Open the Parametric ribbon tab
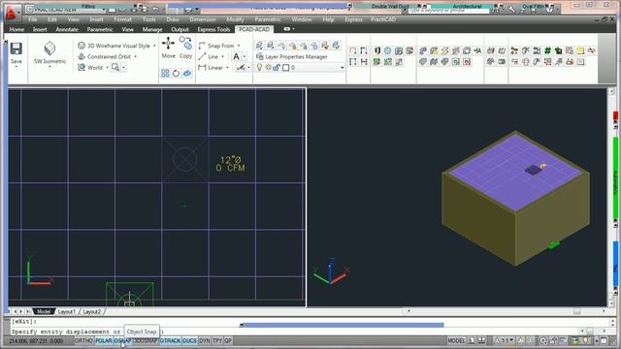 click(x=100, y=29)
